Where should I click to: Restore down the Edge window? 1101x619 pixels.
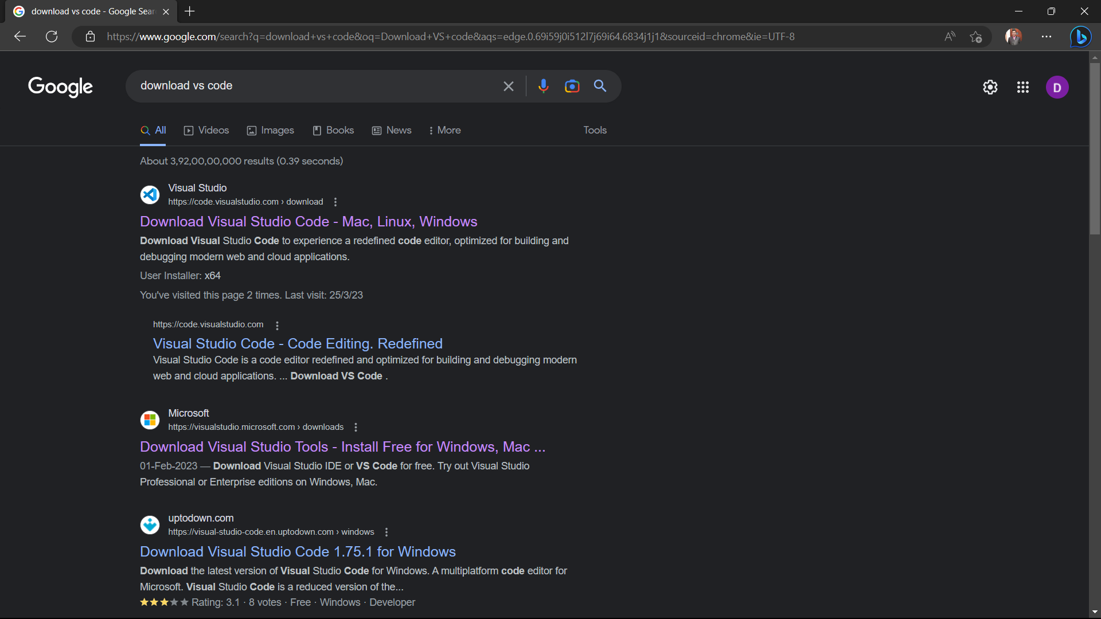coord(1051,11)
